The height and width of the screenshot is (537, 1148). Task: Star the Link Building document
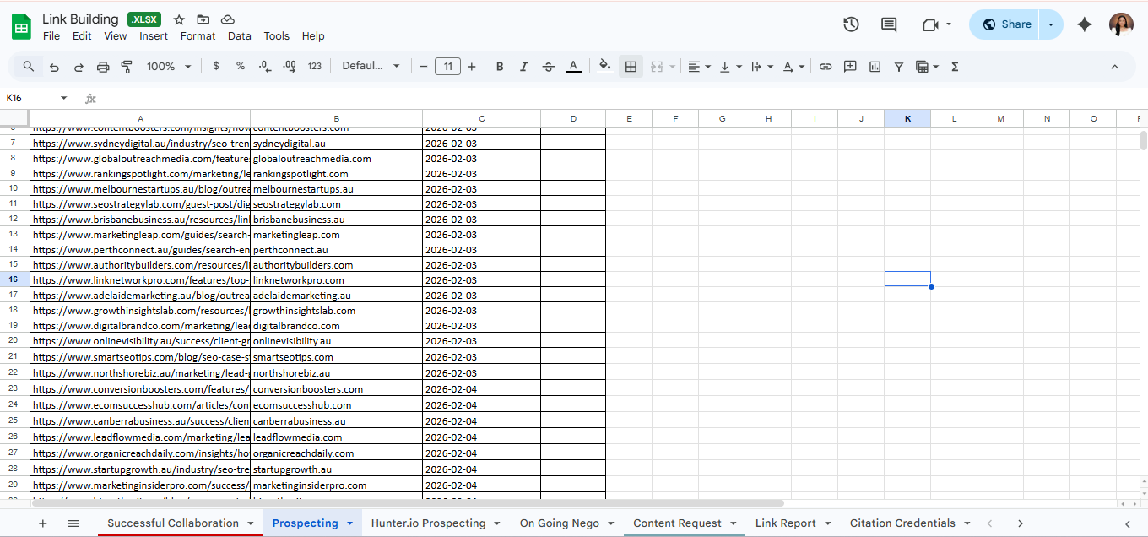coord(179,19)
